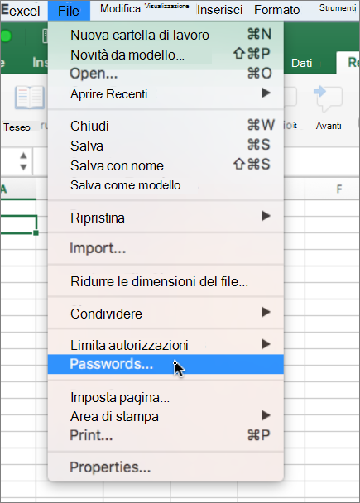Open the Formato menu
Screen dimensions: 360x503
click(276, 10)
